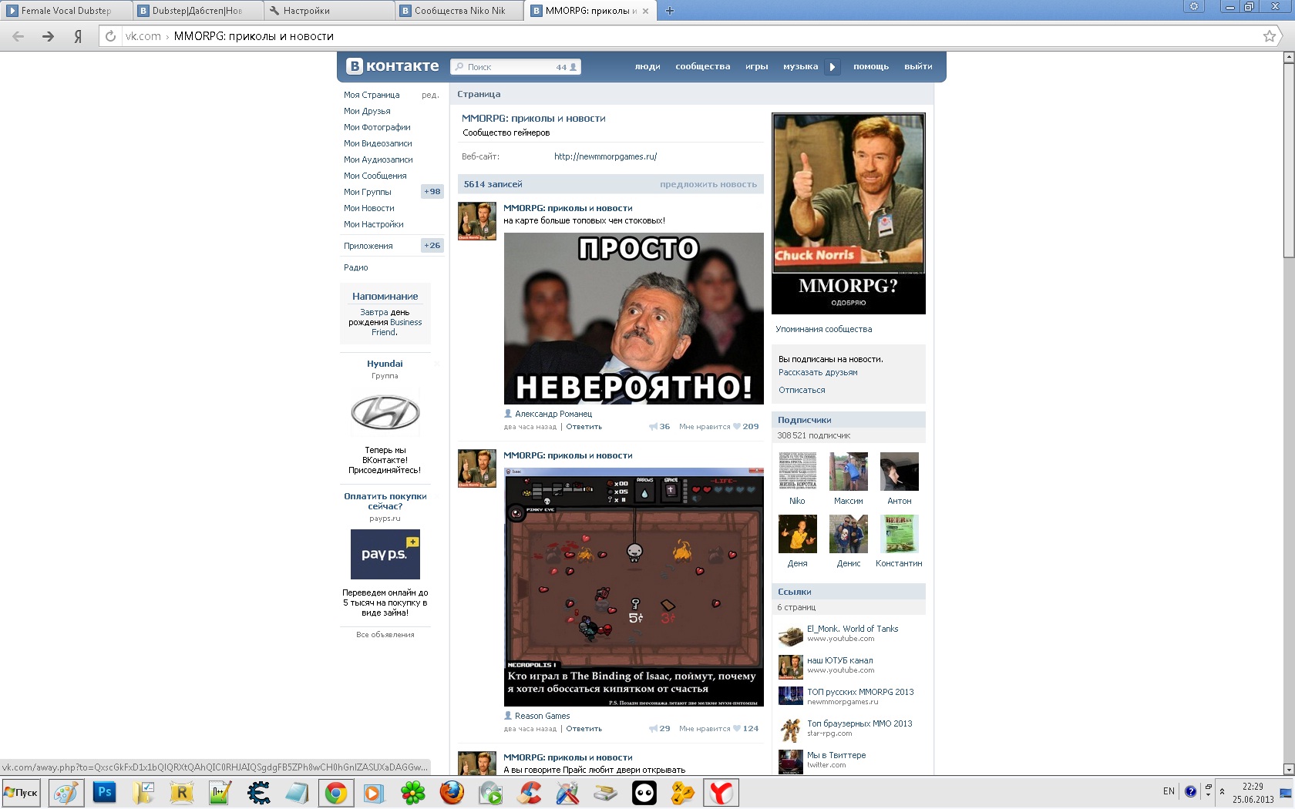This screenshot has height=809, width=1295.
Task: Click Yandex browser icon in taskbar
Action: tap(721, 792)
